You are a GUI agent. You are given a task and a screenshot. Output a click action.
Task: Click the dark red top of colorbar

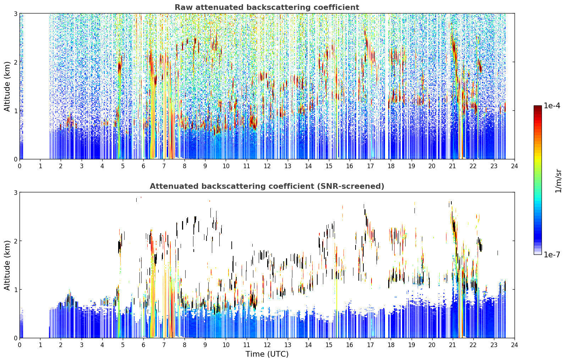pyautogui.click(x=538, y=108)
